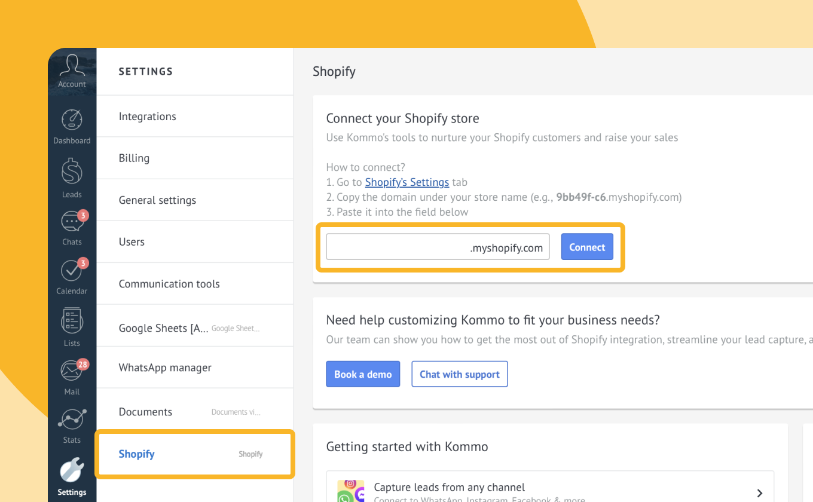The image size is (813, 502).
Task: Click Book a demo button
Action: pos(363,374)
